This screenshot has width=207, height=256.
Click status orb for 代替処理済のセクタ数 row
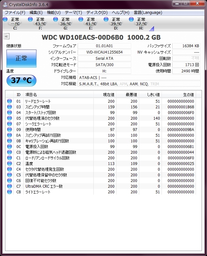coord(9,118)
